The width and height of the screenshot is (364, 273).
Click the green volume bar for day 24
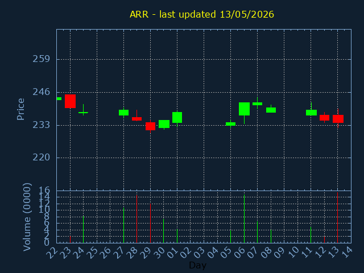(84, 229)
